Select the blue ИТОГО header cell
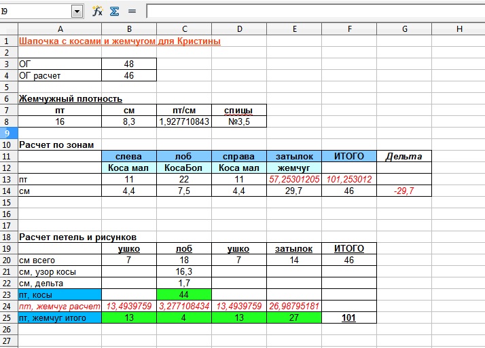 349,156
